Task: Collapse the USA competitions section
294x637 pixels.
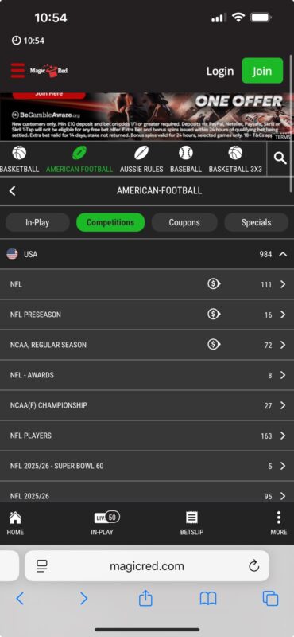Action: (x=283, y=254)
